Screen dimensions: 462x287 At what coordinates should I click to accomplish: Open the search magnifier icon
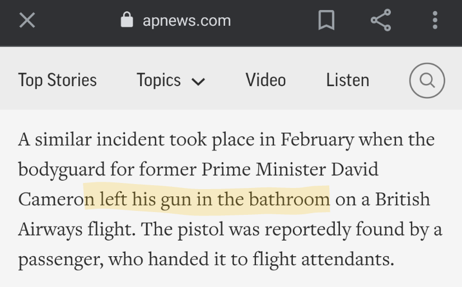point(427,81)
